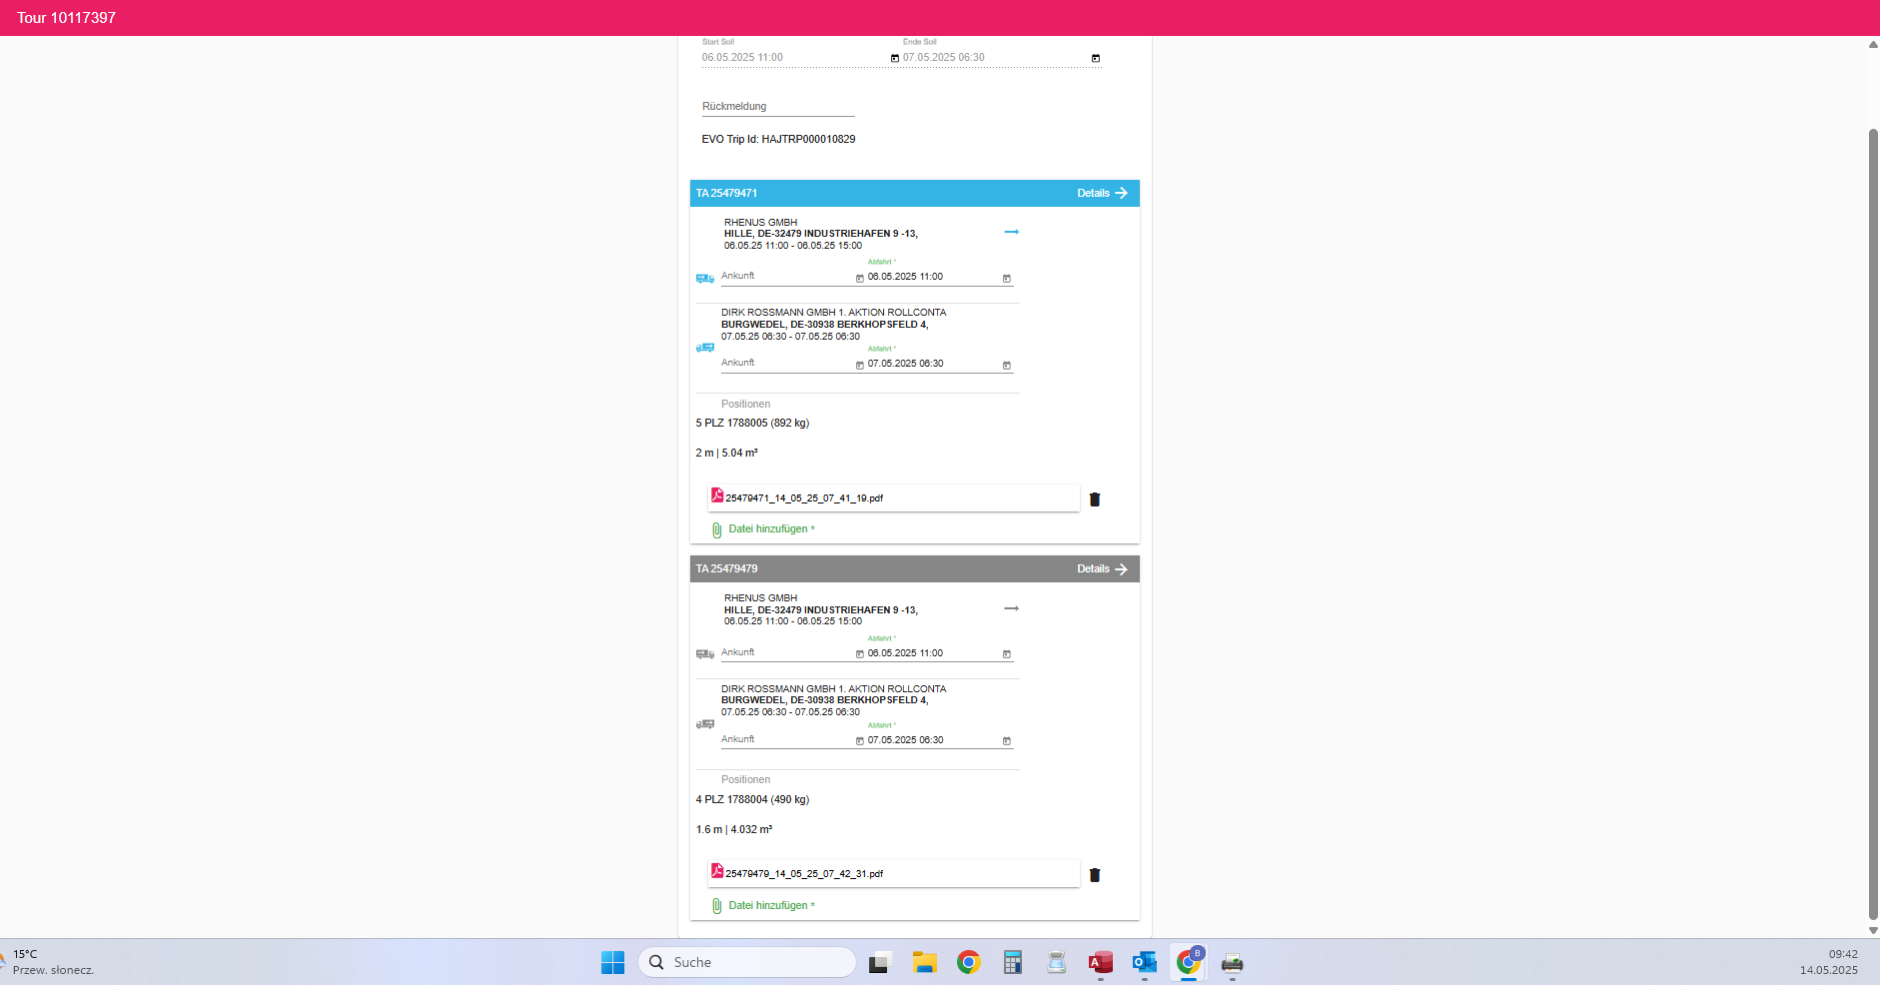Click gray pickup truck icon in TA 25479479
This screenshot has width=1880, height=985.
coord(705,654)
